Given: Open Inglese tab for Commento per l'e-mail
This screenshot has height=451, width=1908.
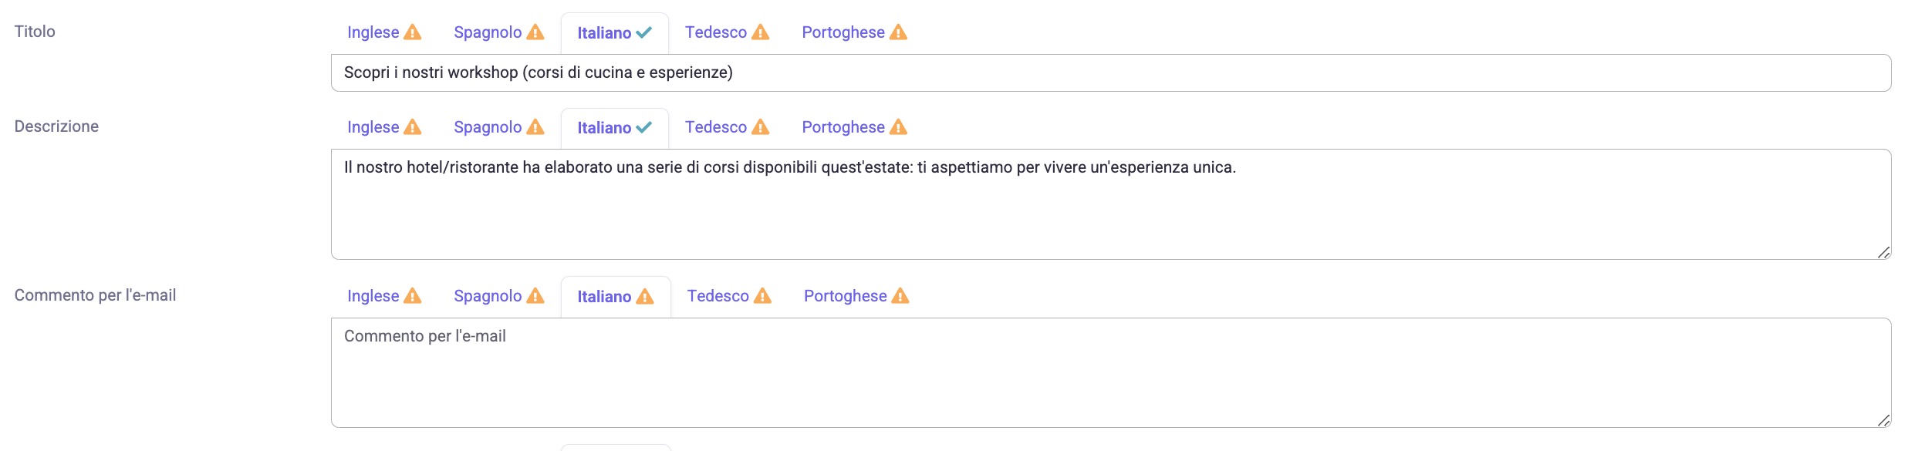Looking at the screenshot, I should [384, 296].
